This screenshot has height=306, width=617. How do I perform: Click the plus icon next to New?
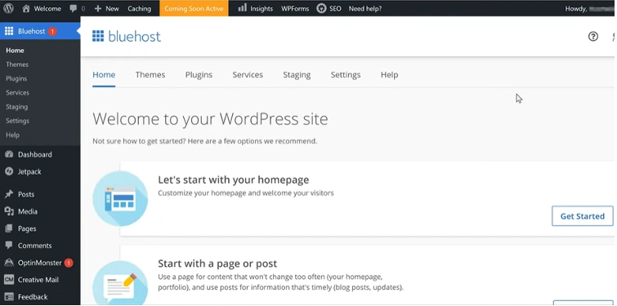click(x=98, y=8)
